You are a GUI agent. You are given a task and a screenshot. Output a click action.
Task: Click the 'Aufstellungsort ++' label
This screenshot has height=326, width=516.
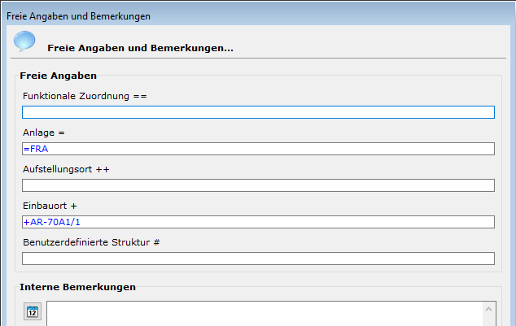(x=66, y=169)
